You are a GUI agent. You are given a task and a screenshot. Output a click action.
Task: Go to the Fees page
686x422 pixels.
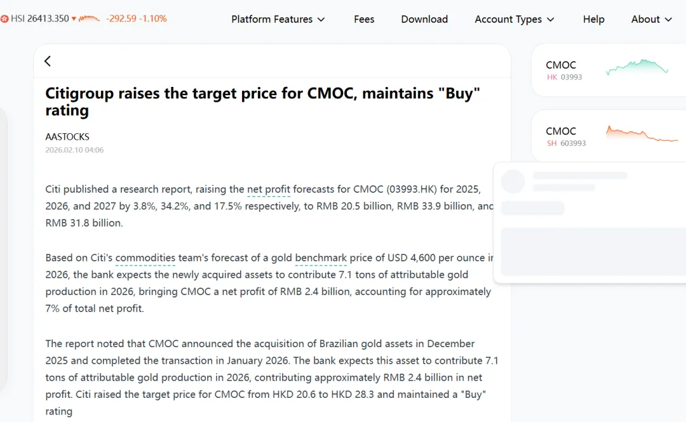coord(364,19)
